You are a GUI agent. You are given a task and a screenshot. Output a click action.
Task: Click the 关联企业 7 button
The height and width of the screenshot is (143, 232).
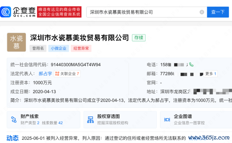pyautogui.click(x=67, y=74)
